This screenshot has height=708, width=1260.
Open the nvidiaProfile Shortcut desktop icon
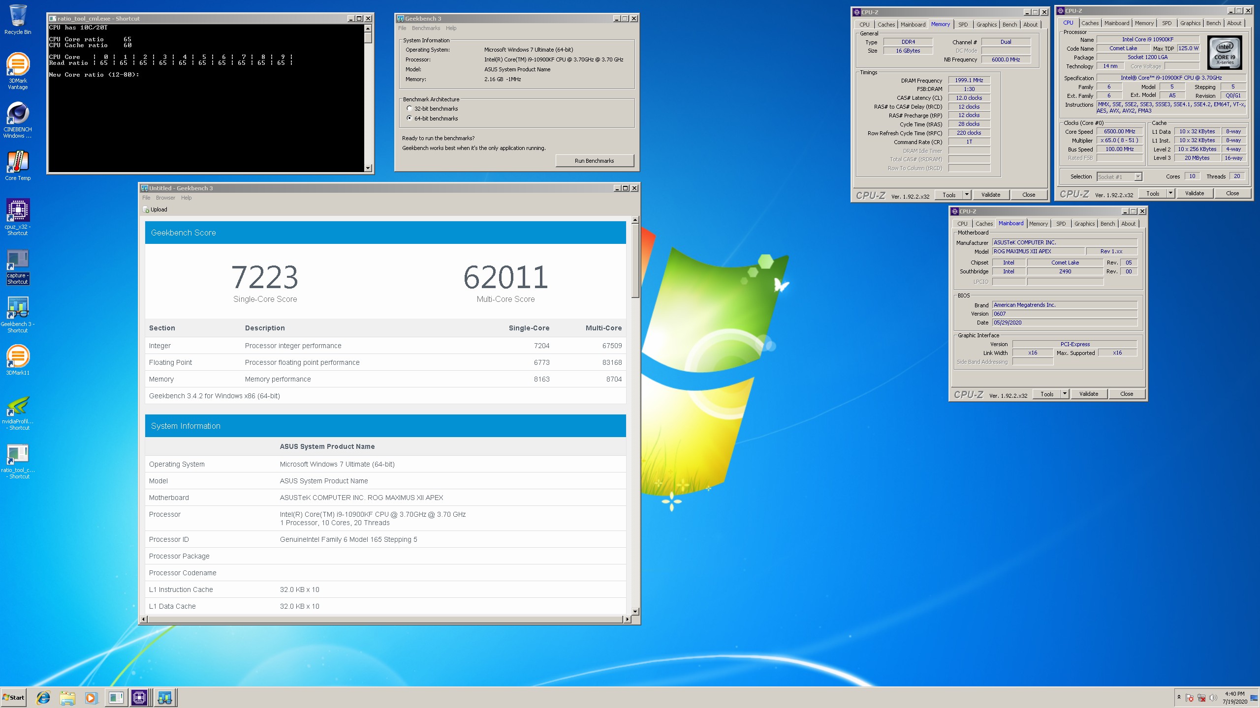pyautogui.click(x=18, y=412)
